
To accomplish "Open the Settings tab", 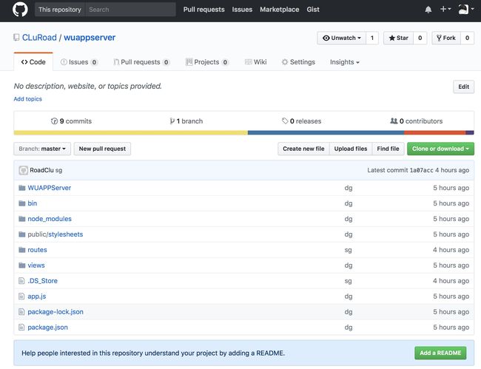I will 298,62.
